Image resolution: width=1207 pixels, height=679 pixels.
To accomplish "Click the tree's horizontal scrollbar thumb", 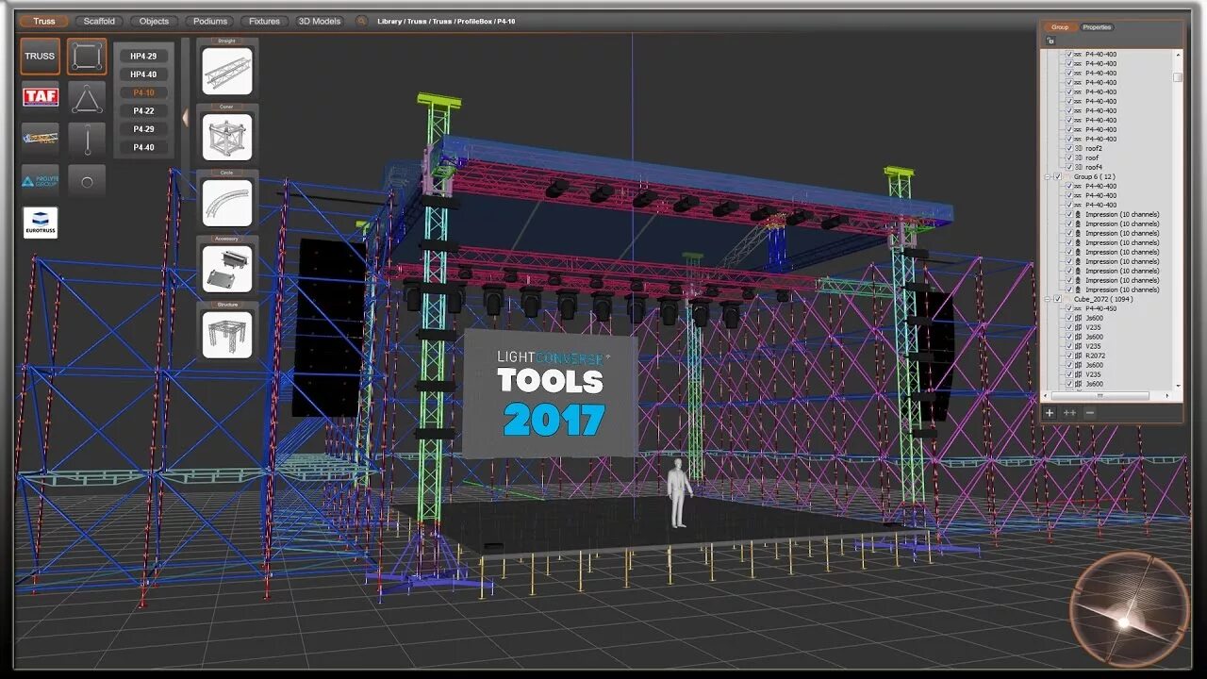I will 1100,395.
